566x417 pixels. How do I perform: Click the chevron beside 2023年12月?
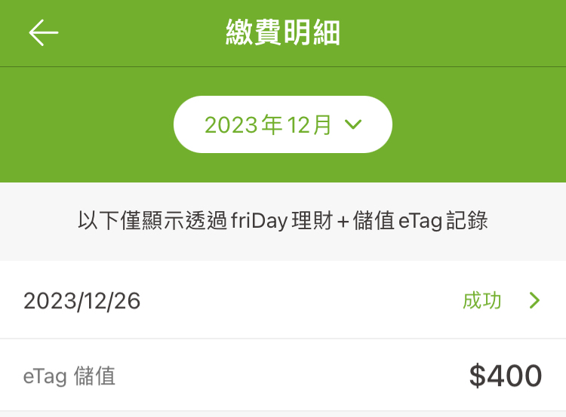pos(353,124)
